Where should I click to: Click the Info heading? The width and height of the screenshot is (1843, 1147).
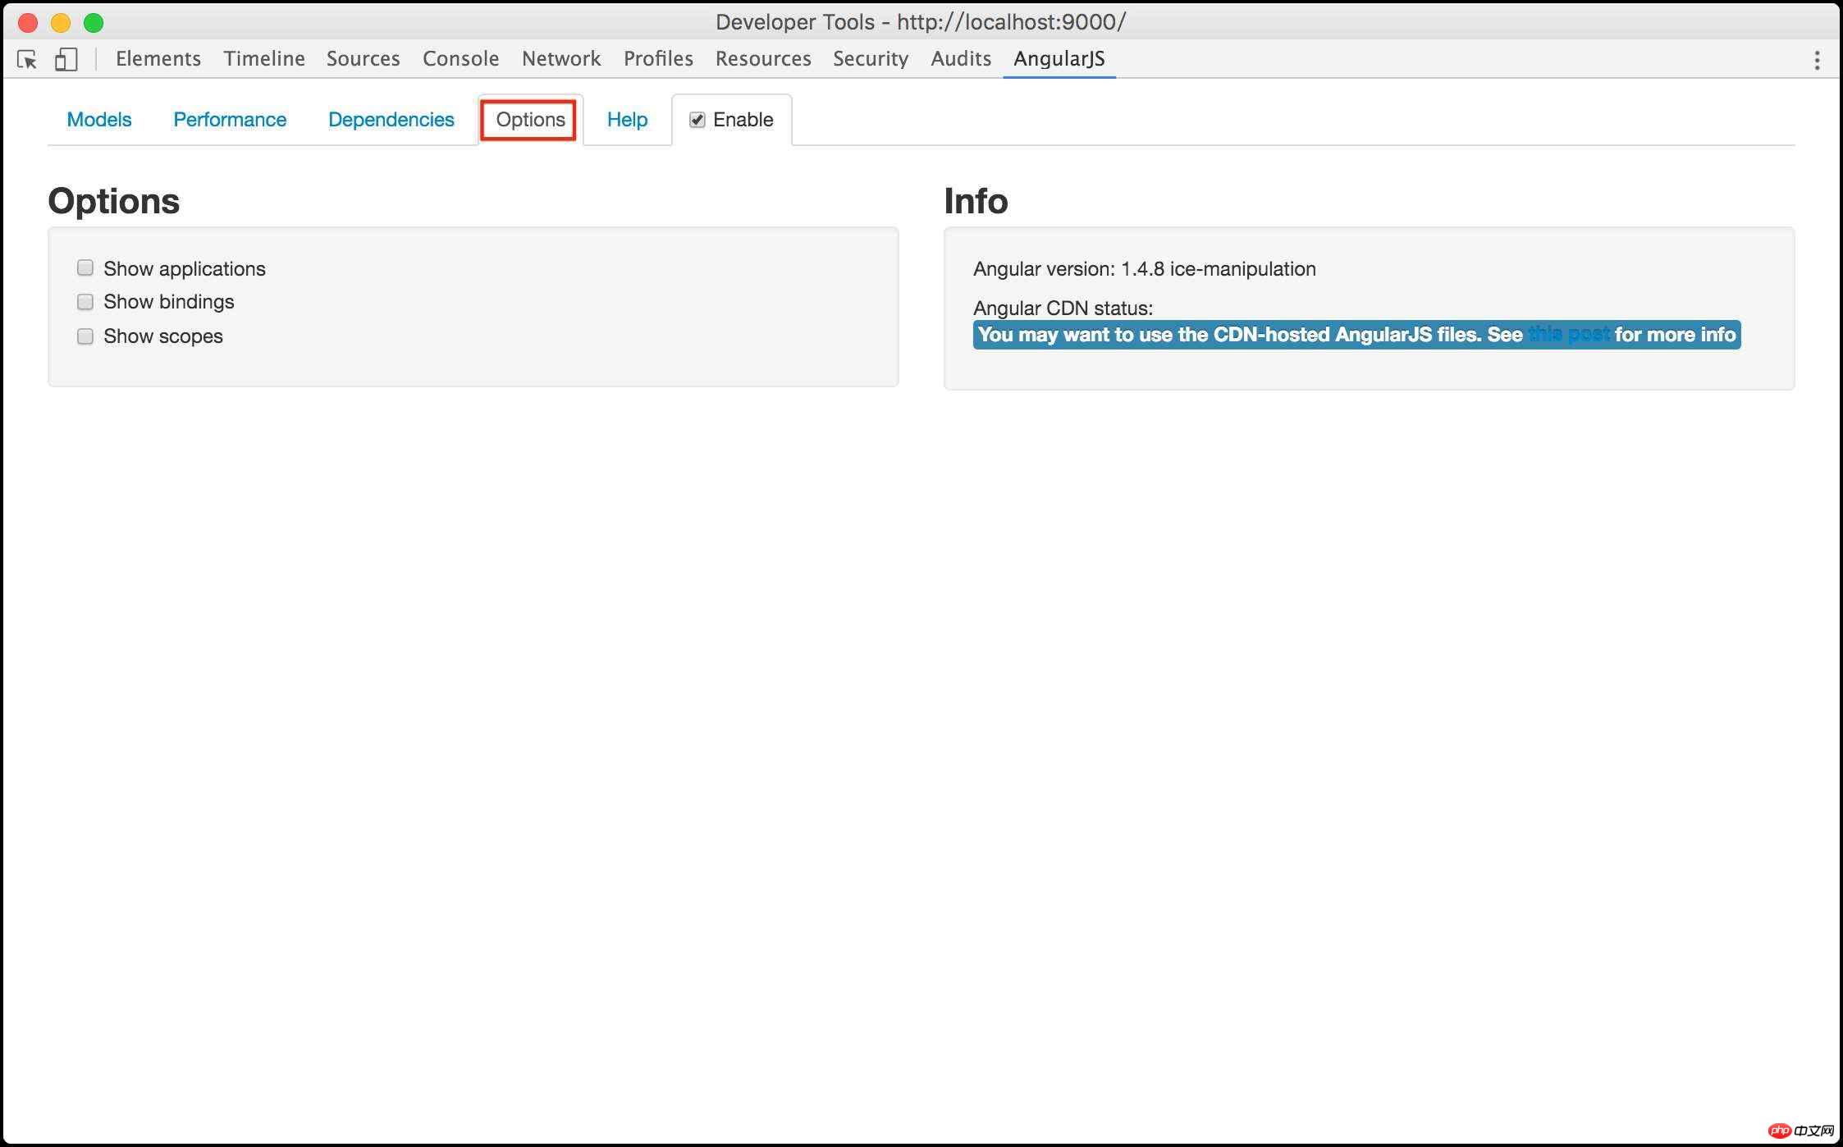pyautogui.click(x=976, y=201)
